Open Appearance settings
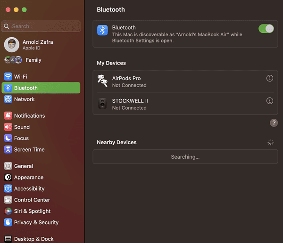The height and width of the screenshot is (243, 283). tap(28, 178)
